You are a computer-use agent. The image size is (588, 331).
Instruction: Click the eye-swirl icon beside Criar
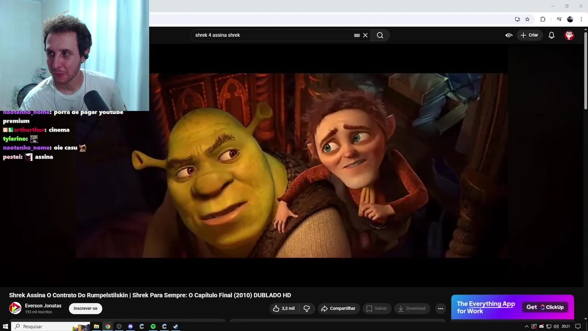point(509,35)
